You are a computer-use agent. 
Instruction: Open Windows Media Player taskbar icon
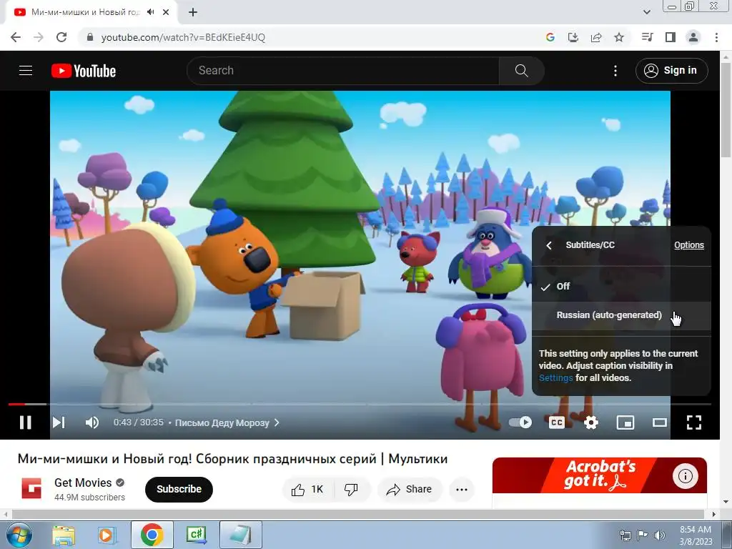pyautogui.click(x=107, y=535)
